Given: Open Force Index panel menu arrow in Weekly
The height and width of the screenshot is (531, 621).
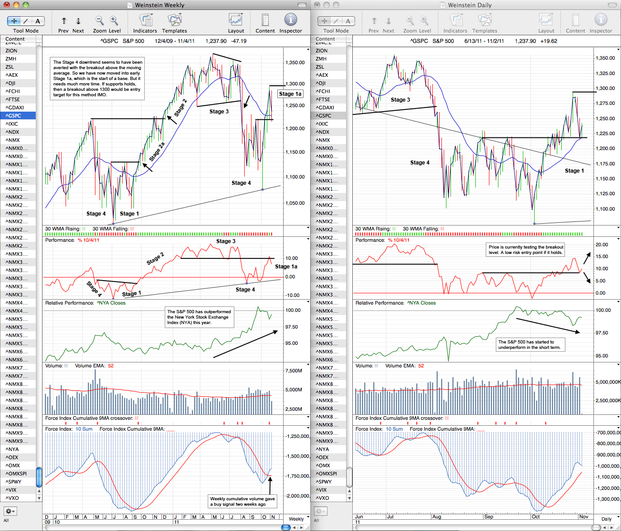Looking at the screenshot, I should coord(308,428).
